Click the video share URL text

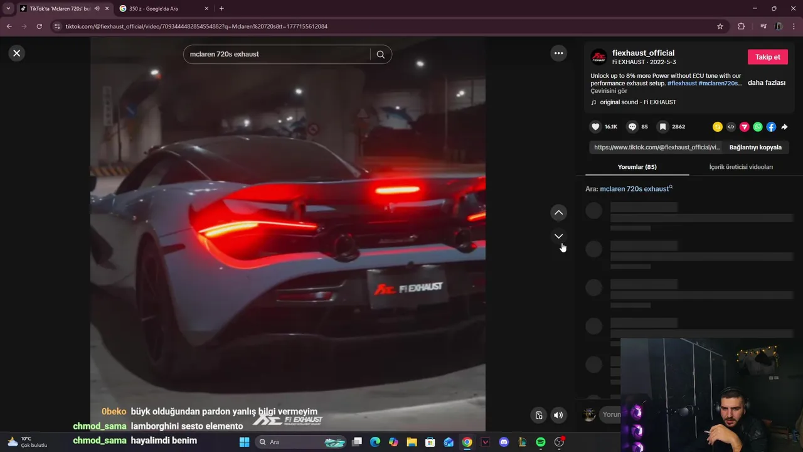tap(657, 148)
